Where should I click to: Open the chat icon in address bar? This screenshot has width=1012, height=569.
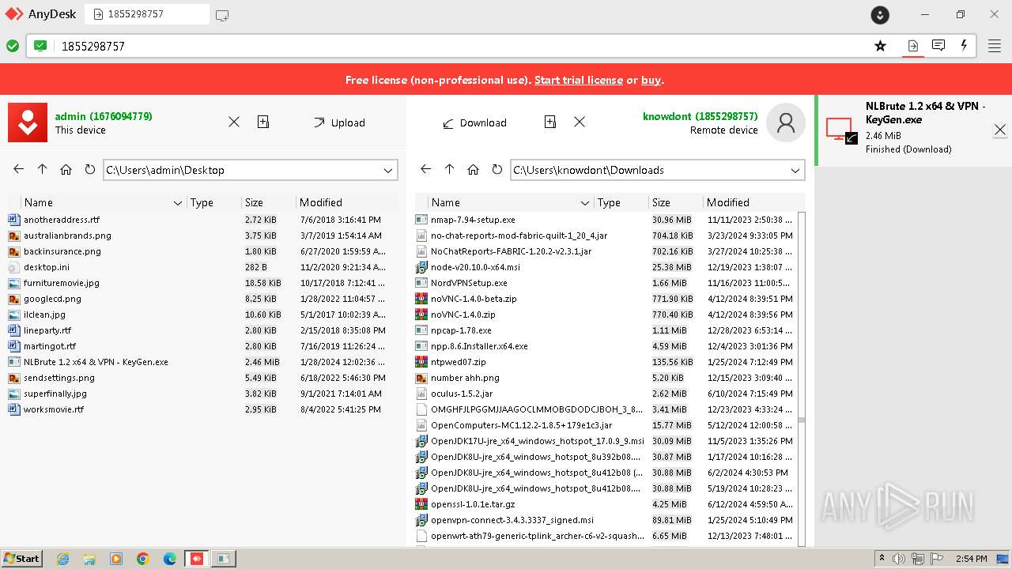pyautogui.click(x=938, y=46)
